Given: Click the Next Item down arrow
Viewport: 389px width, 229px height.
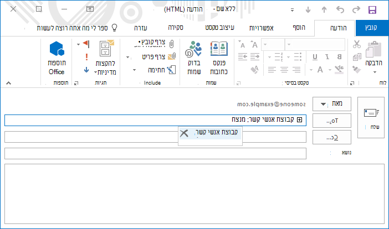Looking at the screenshot, I should [x=308, y=10].
